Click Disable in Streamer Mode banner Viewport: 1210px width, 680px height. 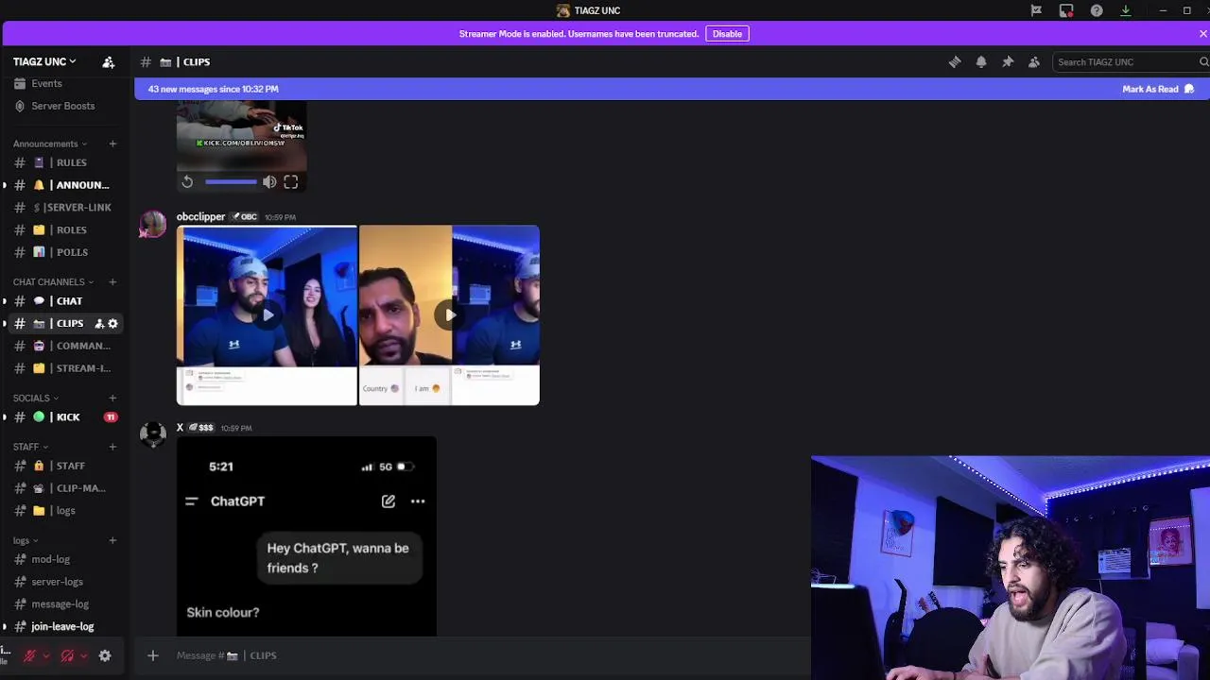click(x=727, y=33)
